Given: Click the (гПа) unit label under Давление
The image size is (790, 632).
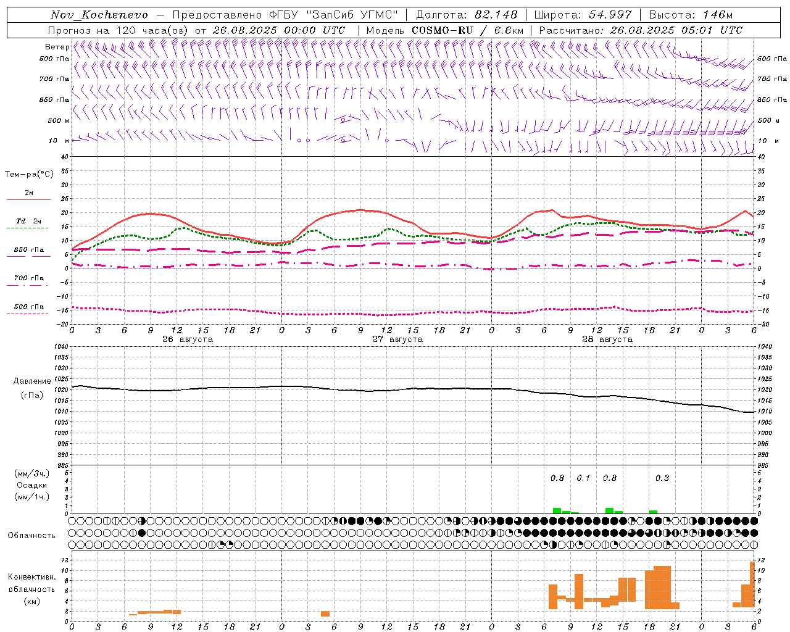Looking at the screenshot, I should 31,396.
